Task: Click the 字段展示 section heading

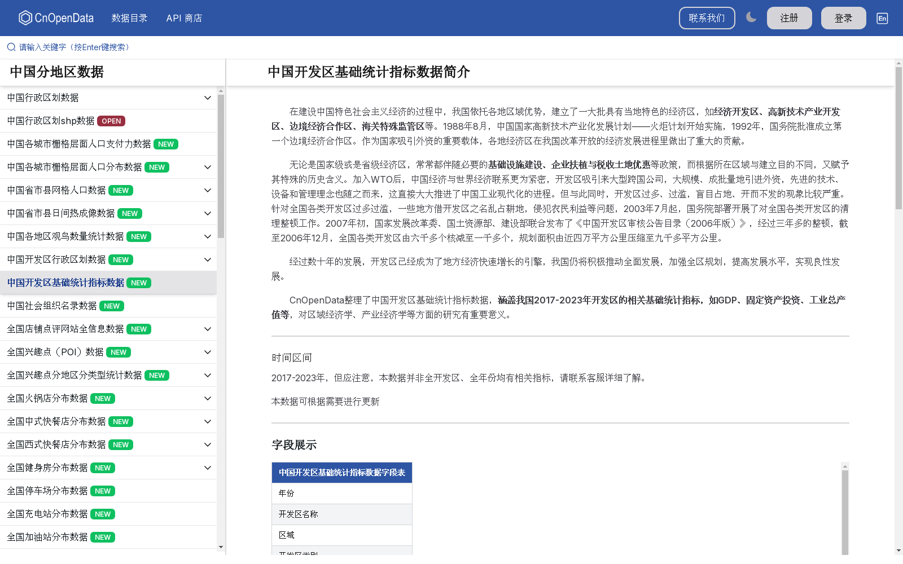Action: click(294, 445)
